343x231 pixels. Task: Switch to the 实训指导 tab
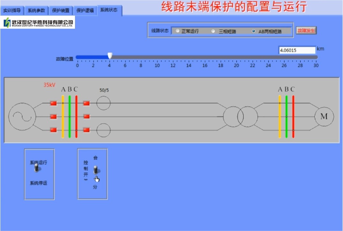pyautogui.click(x=12, y=11)
